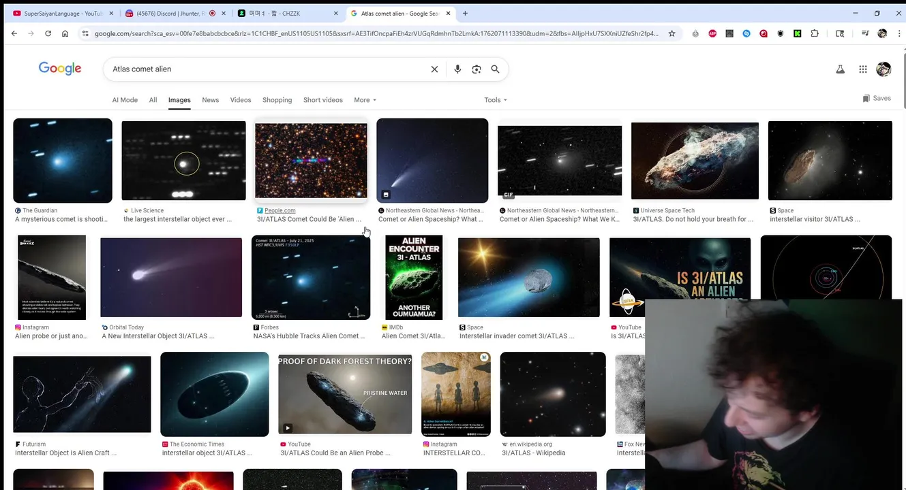Bookmark this page with the star icon
The width and height of the screenshot is (906, 490).
pos(671,33)
